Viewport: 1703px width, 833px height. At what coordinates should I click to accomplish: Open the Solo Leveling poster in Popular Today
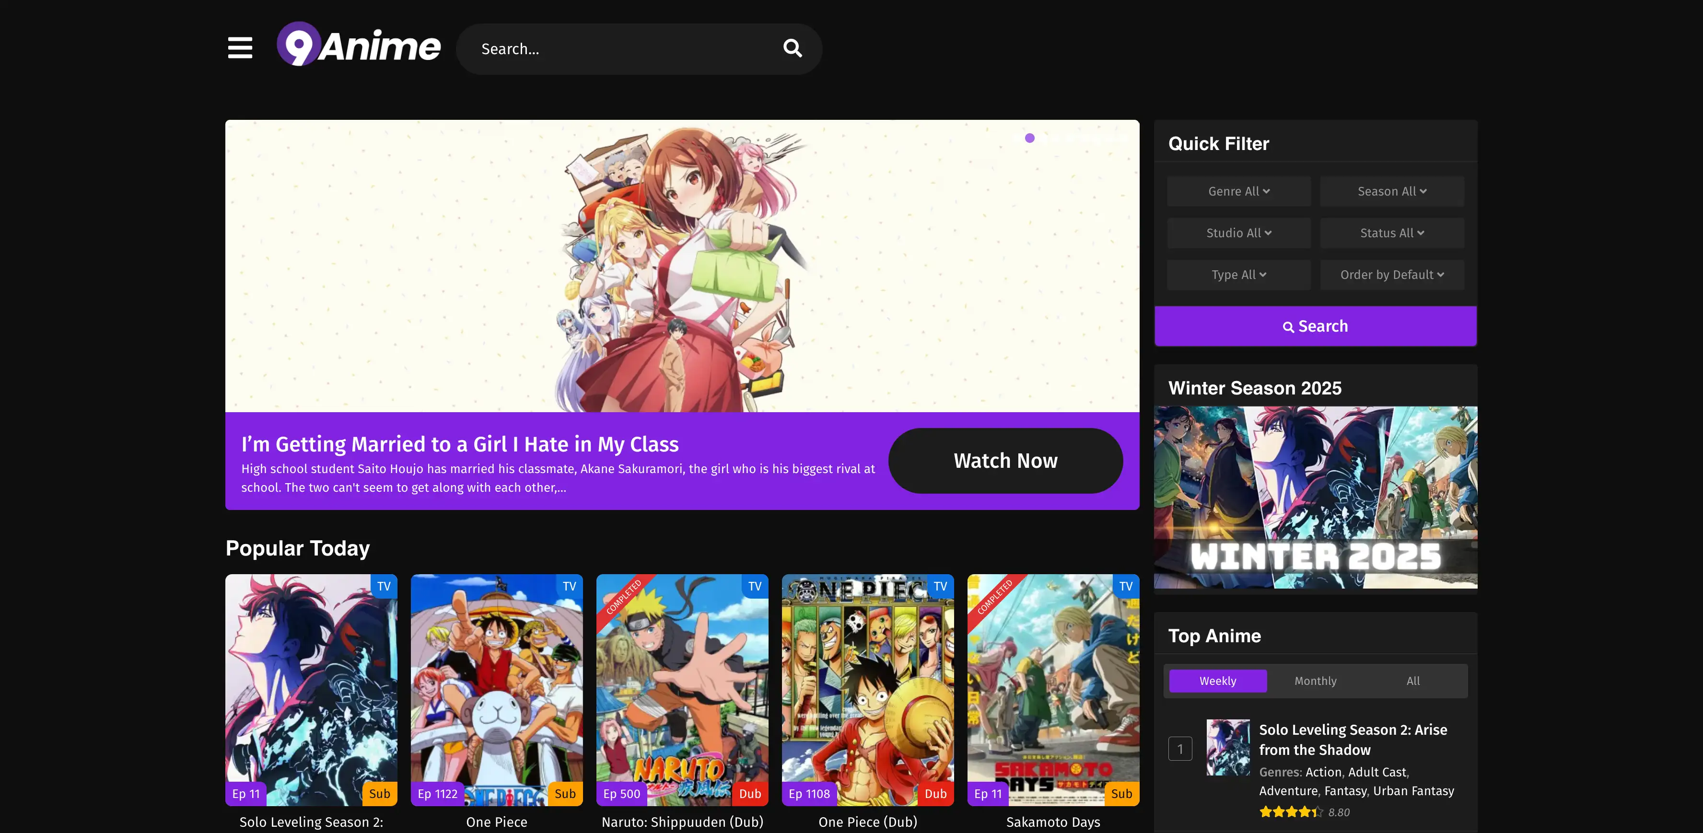pos(311,690)
